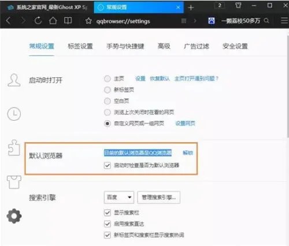The width and height of the screenshot is (289, 246).
Task: Bookmark the page with the star icon
Action: [x=88, y=21]
